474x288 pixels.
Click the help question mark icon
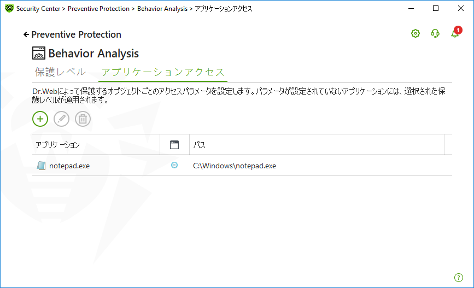click(x=459, y=278)
